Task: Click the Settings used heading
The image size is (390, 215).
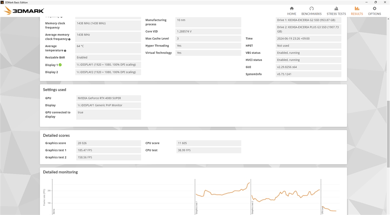Action: pyautogui.click(x=54, y=90)
